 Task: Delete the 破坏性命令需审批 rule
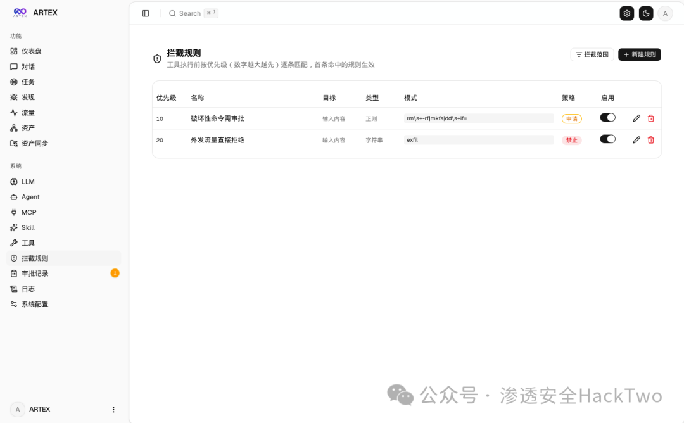pyautogui.click(x=651, y=118)
